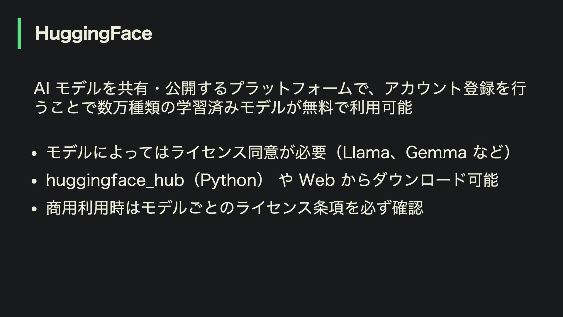Click the word "Web" in the second bullet
The width and height of the screenshot is (563, 317).
(317, 180)
